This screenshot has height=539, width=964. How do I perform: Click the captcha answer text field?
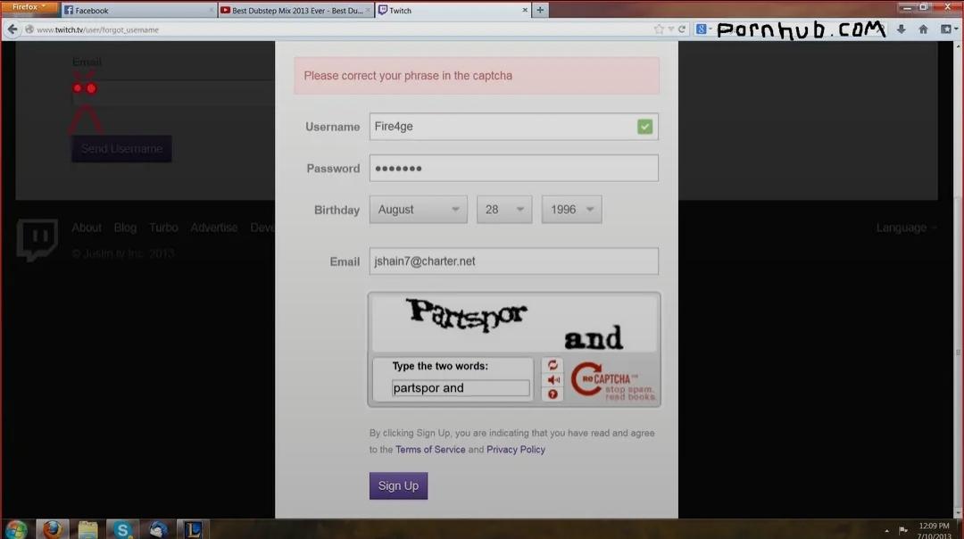pyautogui.click(x=461, y=388)
